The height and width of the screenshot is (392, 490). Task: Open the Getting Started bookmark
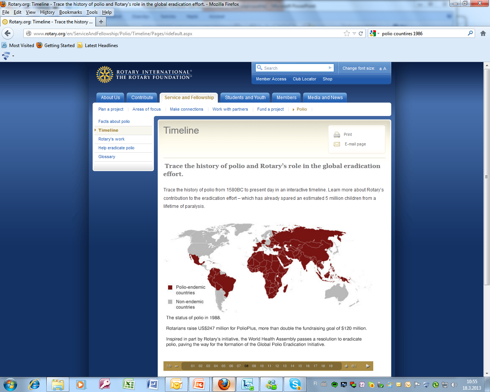56,45
